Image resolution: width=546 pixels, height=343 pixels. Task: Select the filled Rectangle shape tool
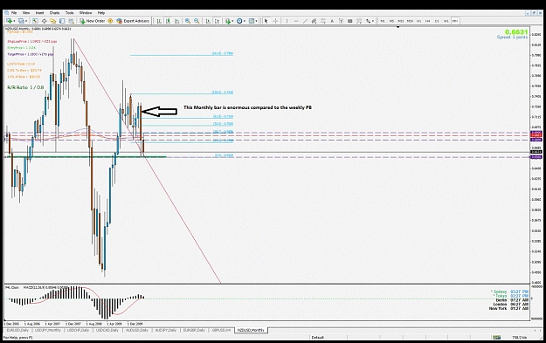click(350, 21)
